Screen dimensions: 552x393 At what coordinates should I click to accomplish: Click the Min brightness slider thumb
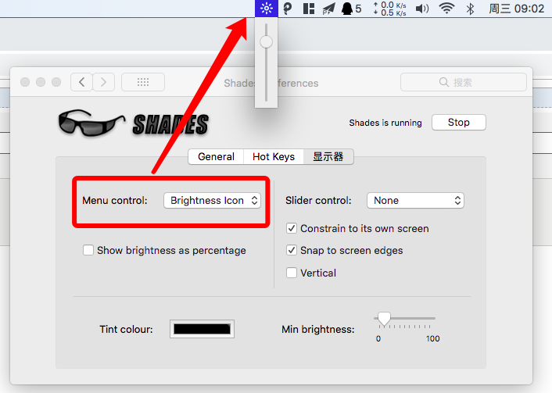[x=384, y=319]
